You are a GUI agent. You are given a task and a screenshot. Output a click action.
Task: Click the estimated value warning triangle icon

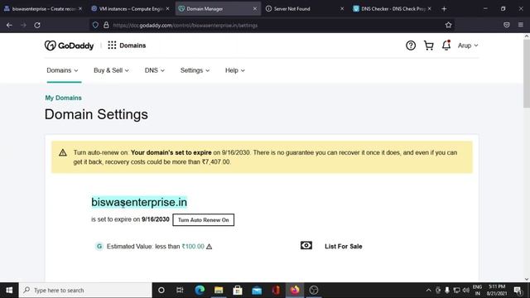[x=210, y=247]
